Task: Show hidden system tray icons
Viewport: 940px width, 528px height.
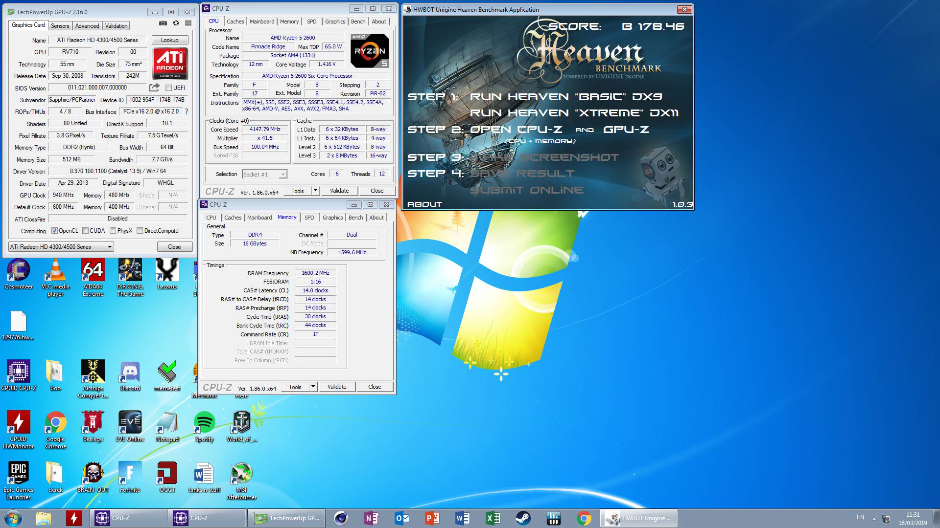Action: point(874,518)
